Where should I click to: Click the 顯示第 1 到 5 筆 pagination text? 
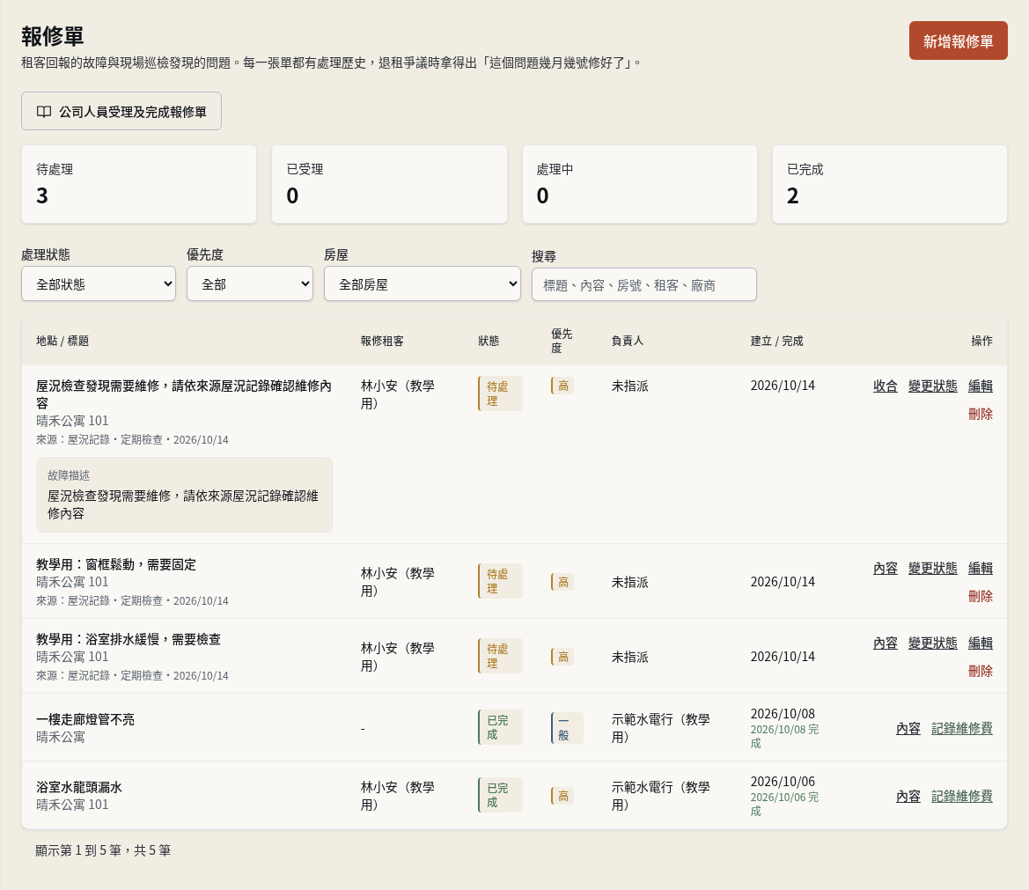103,850
